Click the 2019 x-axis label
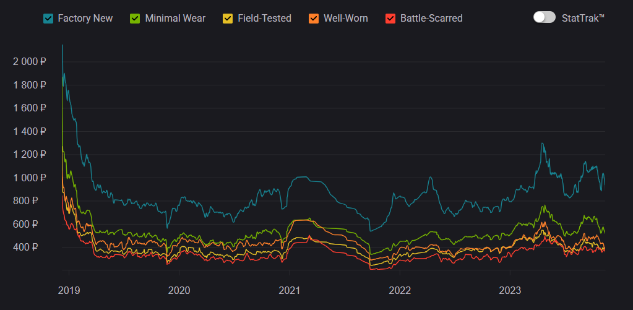Image resolution: width=633 pixels, height=310 pixels. pos(69,290)
